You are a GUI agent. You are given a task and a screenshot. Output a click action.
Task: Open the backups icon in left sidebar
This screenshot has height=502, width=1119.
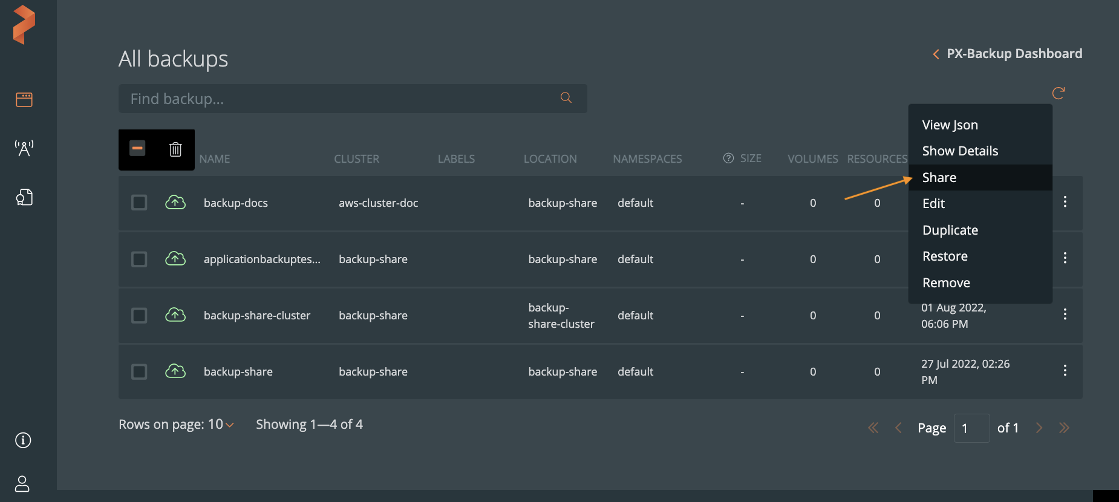tap(24, 100)
